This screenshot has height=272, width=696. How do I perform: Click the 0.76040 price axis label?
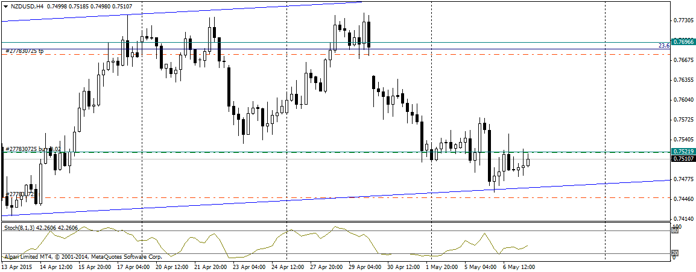pyautogui.click(x=683, y=100)
